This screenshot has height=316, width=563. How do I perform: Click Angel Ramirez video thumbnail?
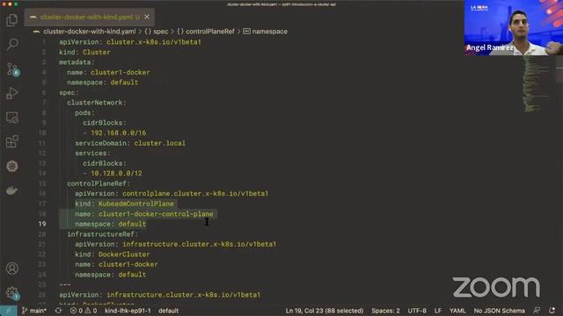coord(514,27)
